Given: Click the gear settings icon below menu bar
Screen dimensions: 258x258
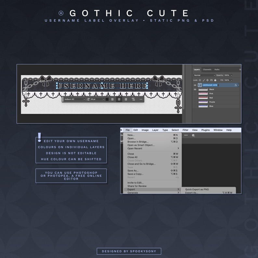Looking at the screenshot, I should click(x=193, y=135).
